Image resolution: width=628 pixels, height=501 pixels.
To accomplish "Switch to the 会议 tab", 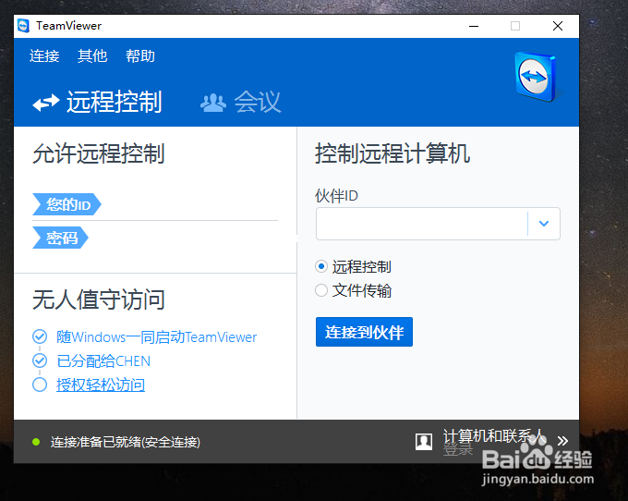I will coord(241,102).
